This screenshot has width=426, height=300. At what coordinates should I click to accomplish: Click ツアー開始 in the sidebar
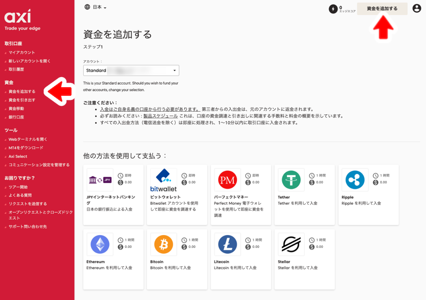coord(18,187)
